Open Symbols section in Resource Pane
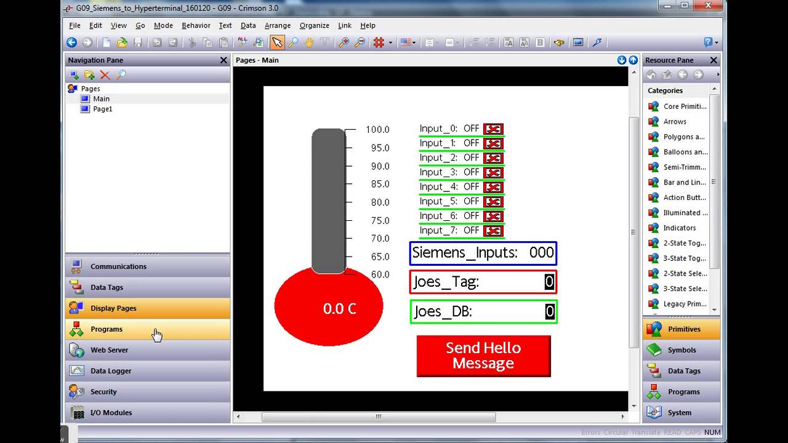Viewport: 788px width, 443px height. (681, 350)
